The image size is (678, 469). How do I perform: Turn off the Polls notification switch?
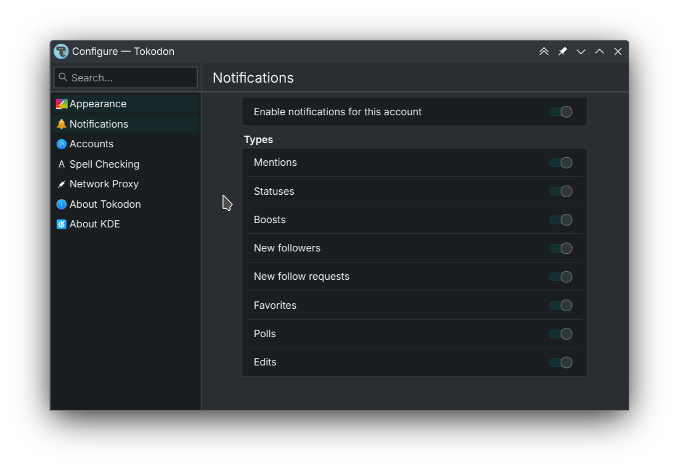pyautogui.click(x=561, y=333)
